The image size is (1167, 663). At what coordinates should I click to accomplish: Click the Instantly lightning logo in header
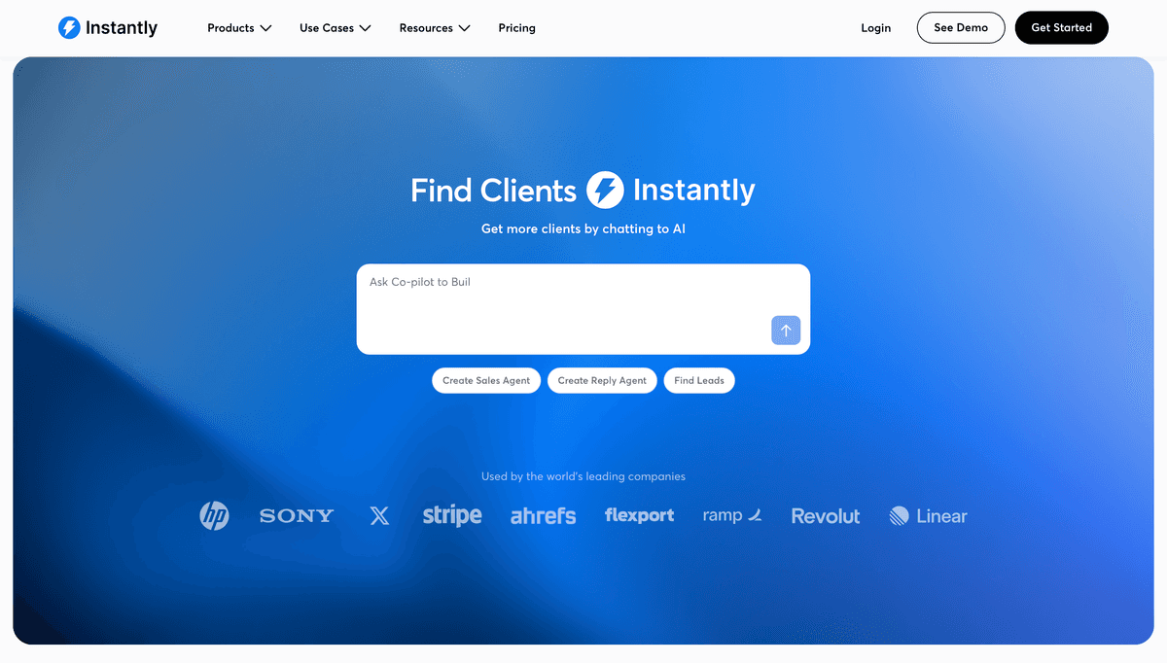pyautogui.click(x=69, y=28)
